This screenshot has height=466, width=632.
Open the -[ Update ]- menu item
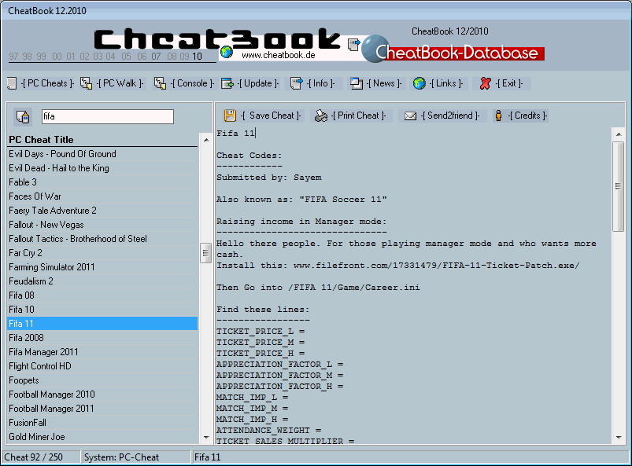tap(258, 83)
